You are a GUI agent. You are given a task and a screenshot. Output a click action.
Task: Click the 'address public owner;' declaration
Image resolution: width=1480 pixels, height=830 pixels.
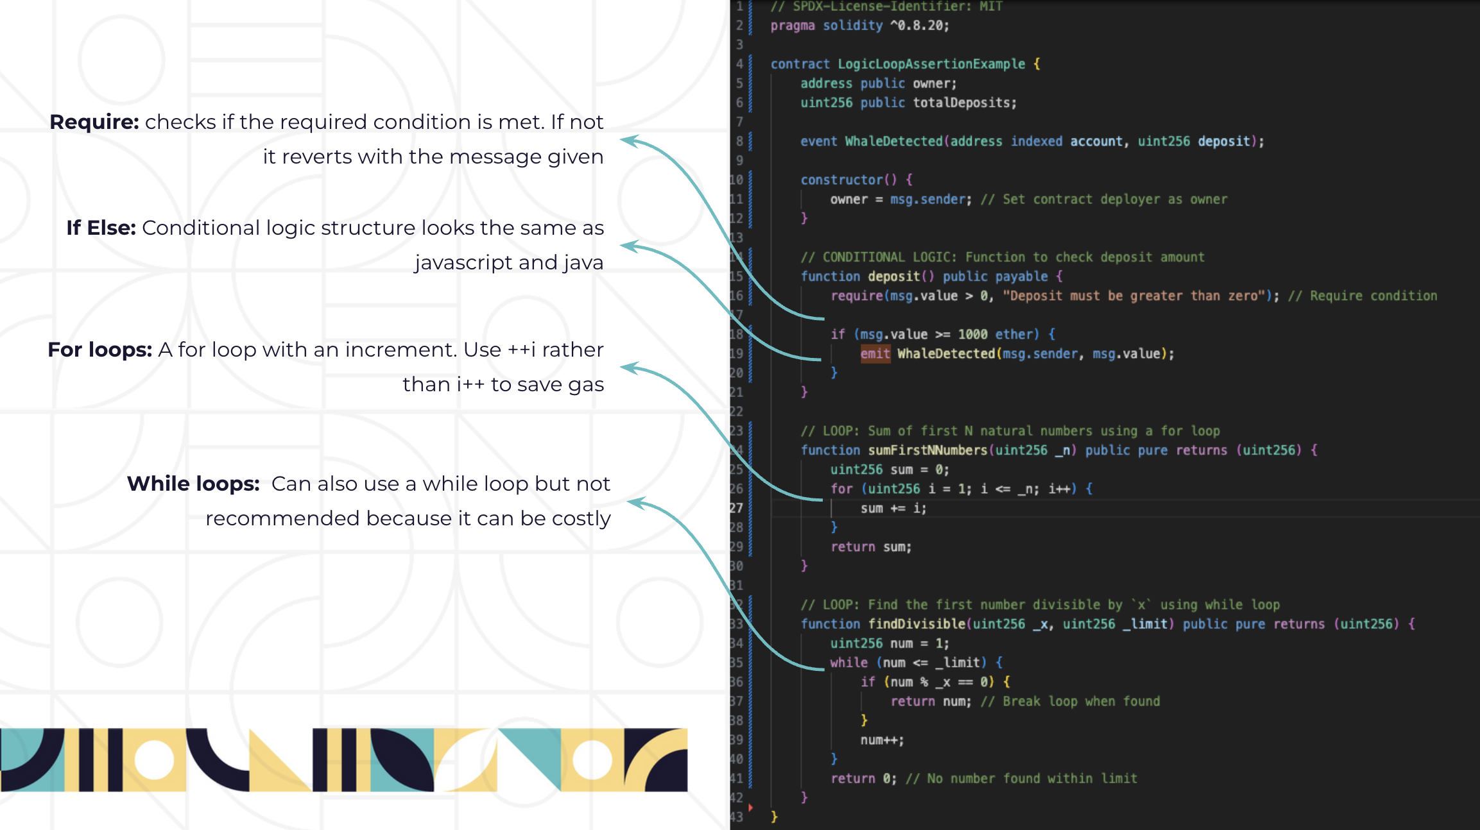pos(878,83)
